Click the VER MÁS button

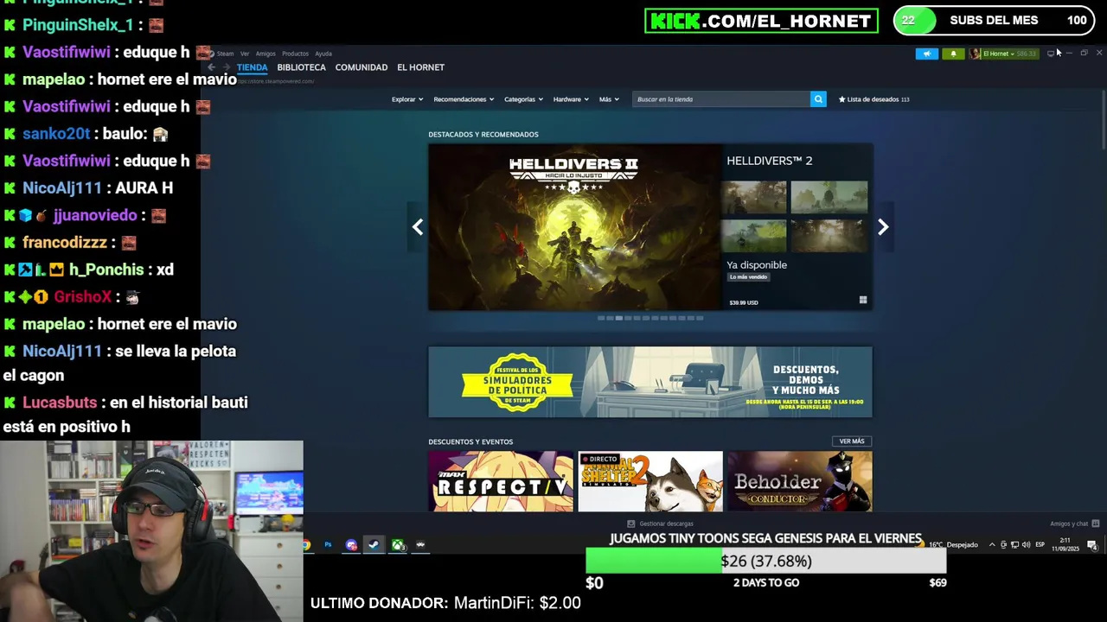coord(852,441)
